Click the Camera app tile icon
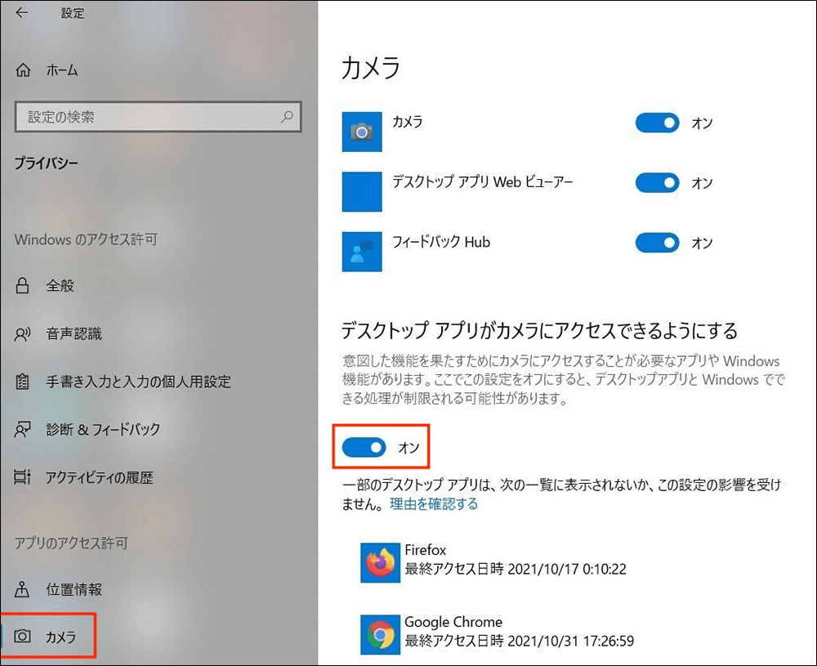 click(362, 132)
